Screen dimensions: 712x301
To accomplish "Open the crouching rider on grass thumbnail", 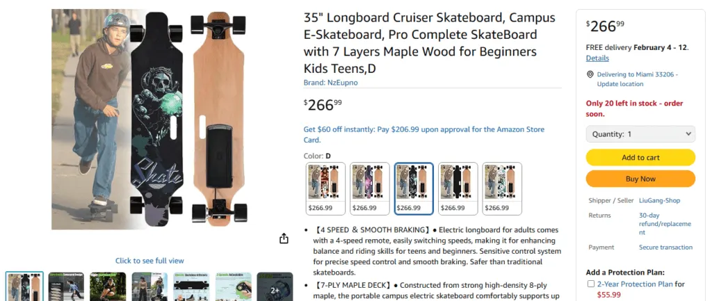I will (108, 286).
